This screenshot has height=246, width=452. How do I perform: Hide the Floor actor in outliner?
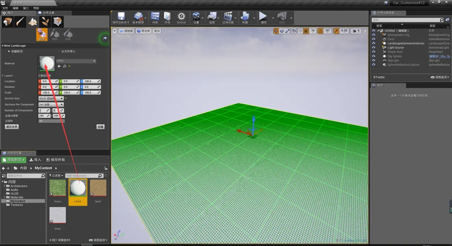click(x=374, y=39)
